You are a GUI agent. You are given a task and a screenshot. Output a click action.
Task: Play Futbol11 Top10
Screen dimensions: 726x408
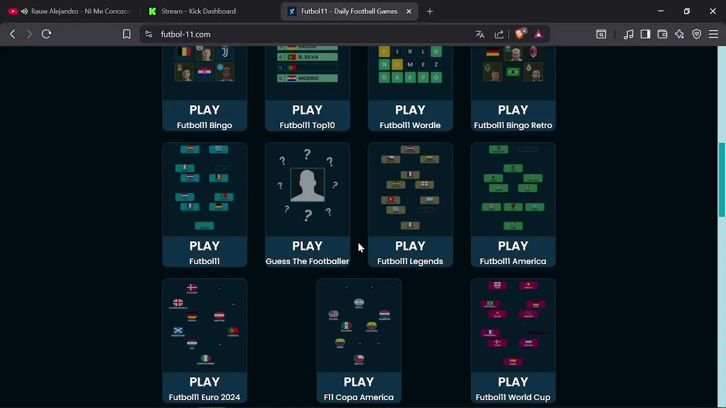307,116
